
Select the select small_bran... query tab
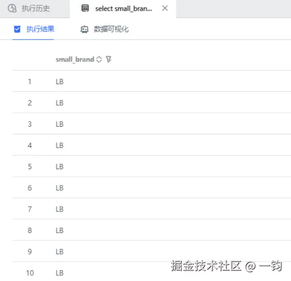123,9
